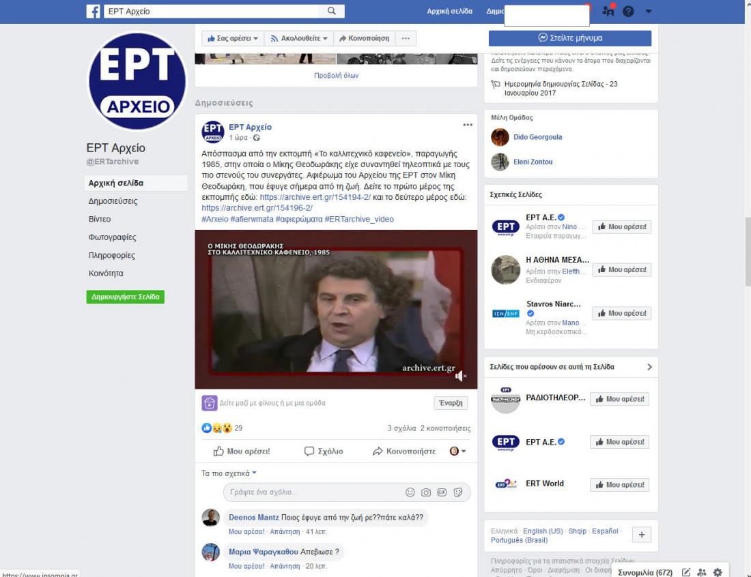
Task: Like the Stavros Niarchos related page
Action: tap(621, 314)
